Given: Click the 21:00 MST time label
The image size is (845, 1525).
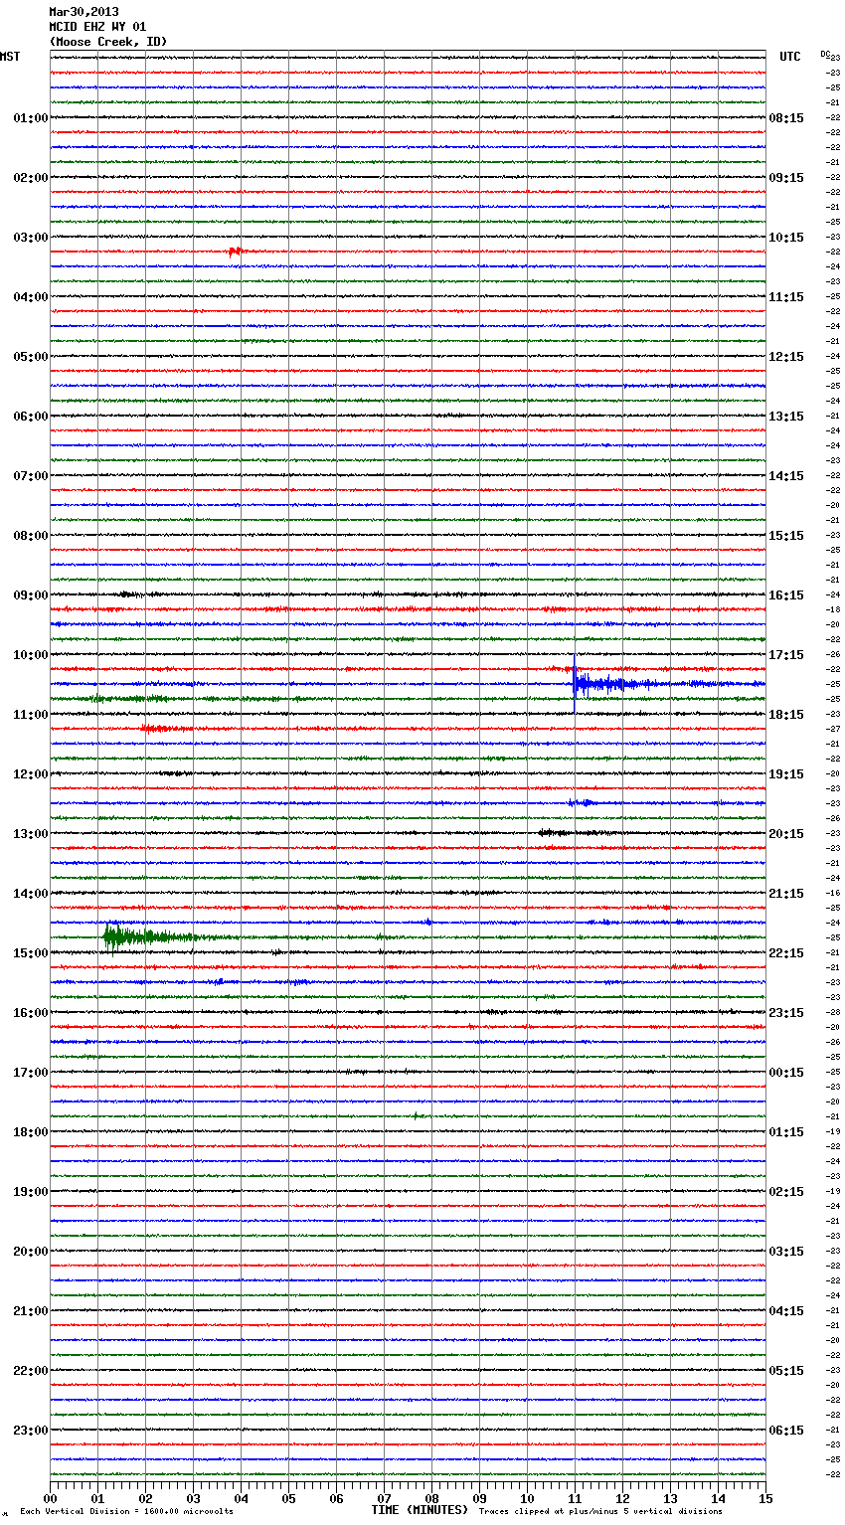Looking at the screenshot, I should pyautogui.click(x=31, y=1311).
